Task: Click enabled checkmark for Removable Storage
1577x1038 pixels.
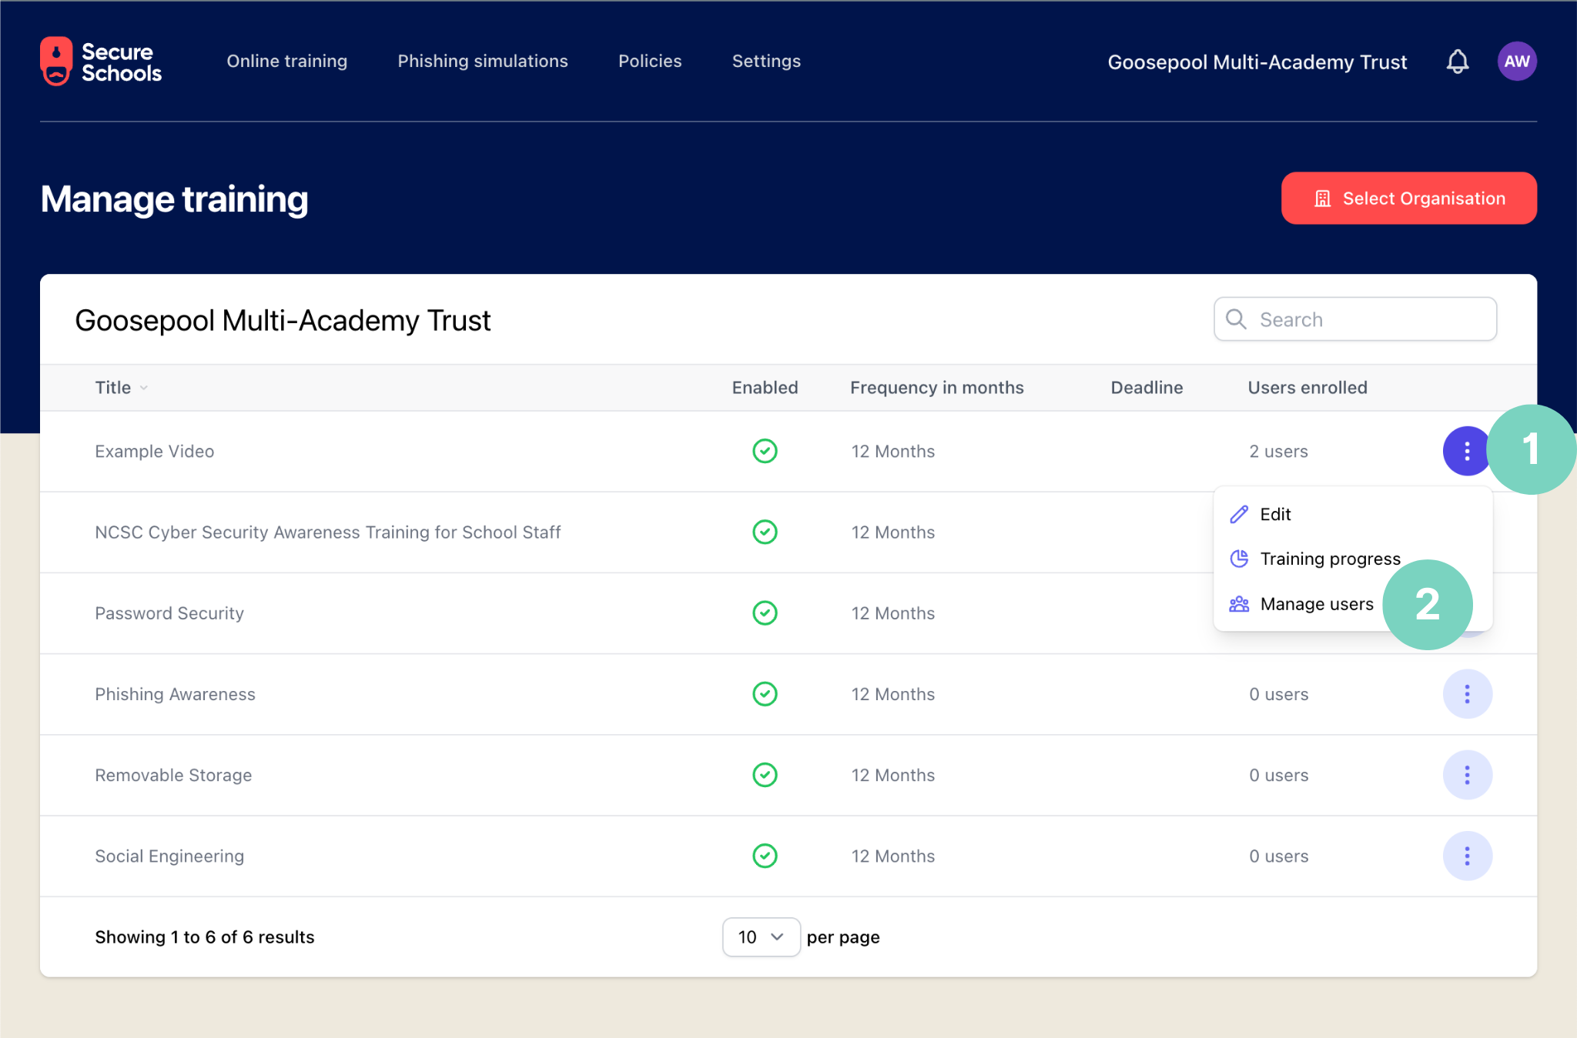Action: [x=765, y=775]
